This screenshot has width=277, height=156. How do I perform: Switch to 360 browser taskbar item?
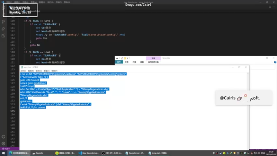coord(65,153)
